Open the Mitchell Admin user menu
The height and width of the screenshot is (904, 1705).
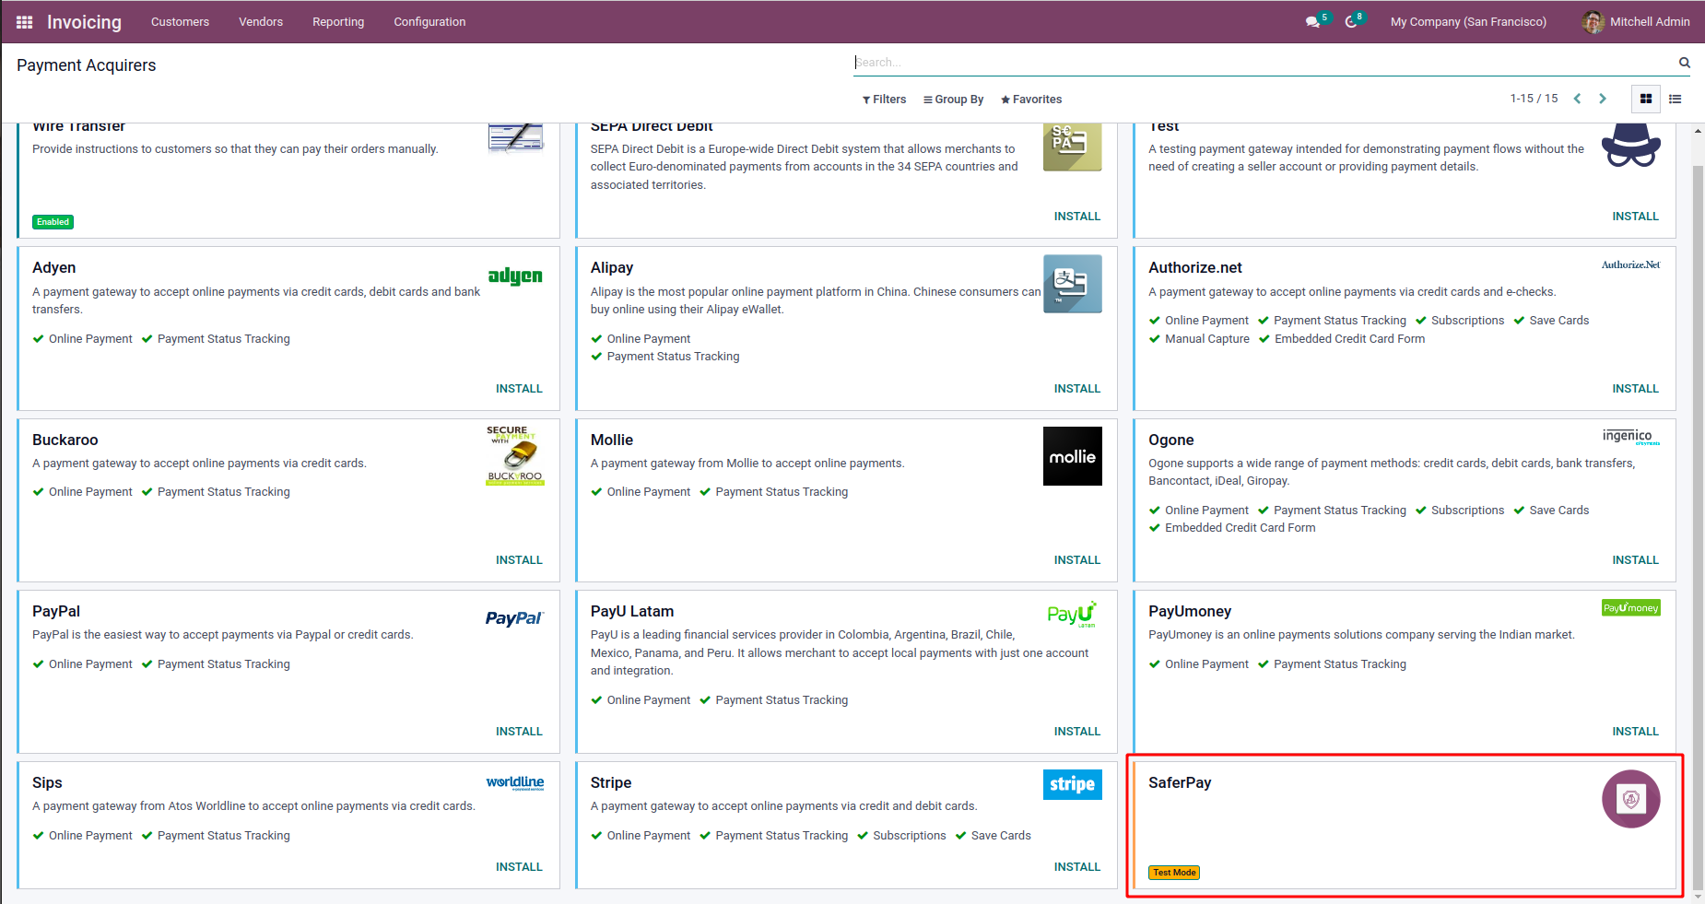[x=1636, y=22]
